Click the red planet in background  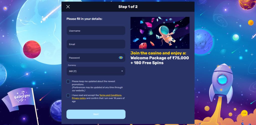click(x=32, y=49)
